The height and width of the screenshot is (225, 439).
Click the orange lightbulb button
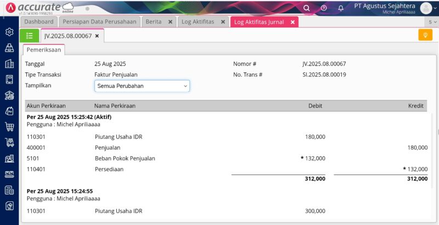point(425,35)
